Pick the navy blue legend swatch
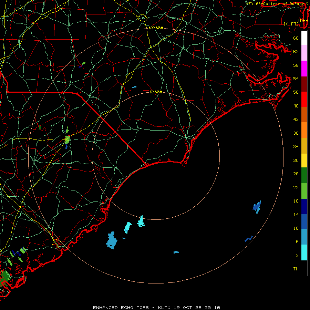 304,206
